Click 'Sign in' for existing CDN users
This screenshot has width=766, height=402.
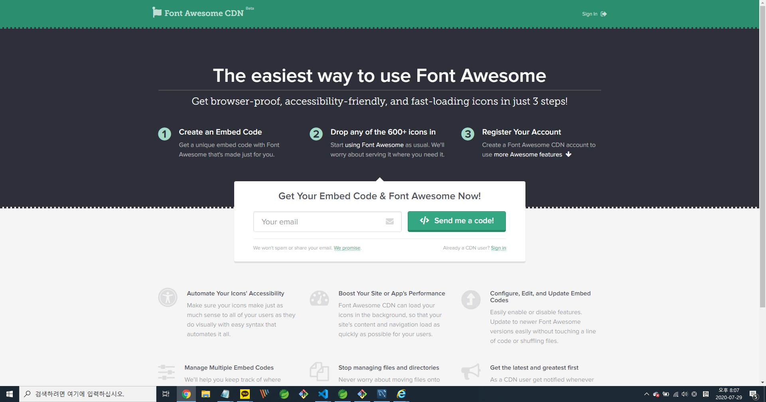click(x=498, y=248)
